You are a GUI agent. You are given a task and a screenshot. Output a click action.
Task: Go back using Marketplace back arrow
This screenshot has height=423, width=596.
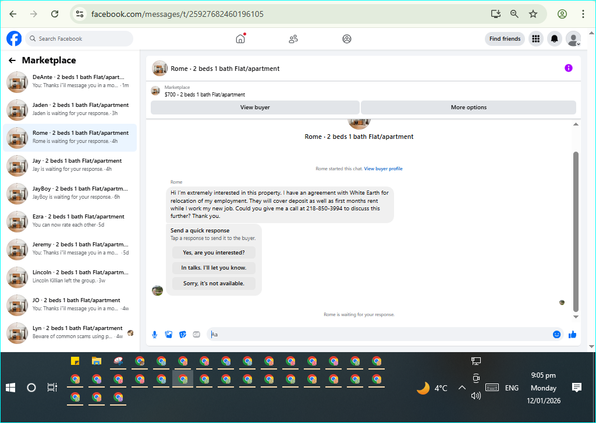click(12, 60)
